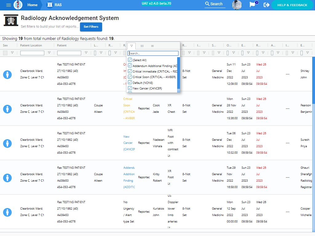Open the filter icon for the Patient Location column
Image resolution: width=315 pixels, height=236 pixels.
pyautogui.click(x=49, y=53)
